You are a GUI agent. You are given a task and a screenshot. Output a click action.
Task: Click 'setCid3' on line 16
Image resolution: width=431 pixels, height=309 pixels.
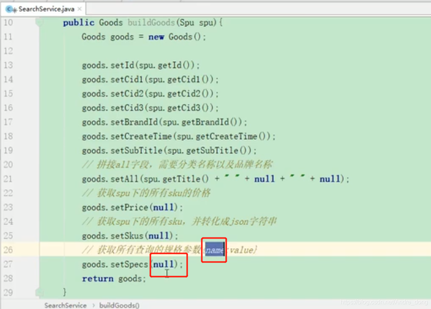click(127, 108)
